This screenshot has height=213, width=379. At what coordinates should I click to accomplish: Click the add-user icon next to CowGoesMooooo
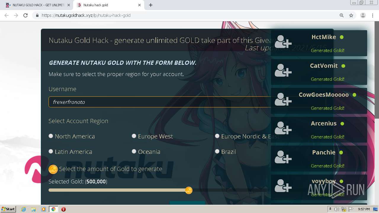[x=283, y=100]
